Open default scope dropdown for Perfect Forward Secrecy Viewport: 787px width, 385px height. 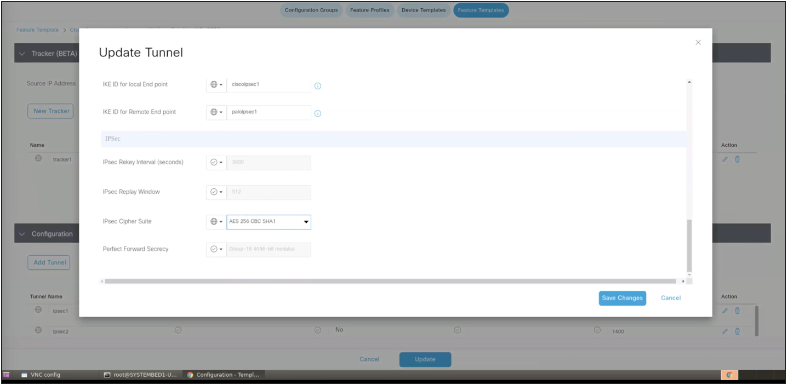tap(216, 249)
